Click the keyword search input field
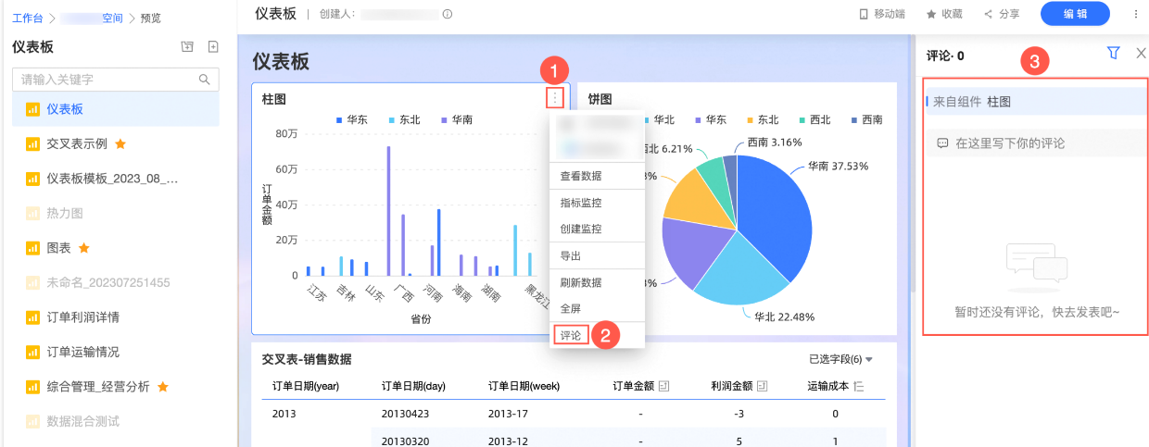1149x447 pixels. 107,80
